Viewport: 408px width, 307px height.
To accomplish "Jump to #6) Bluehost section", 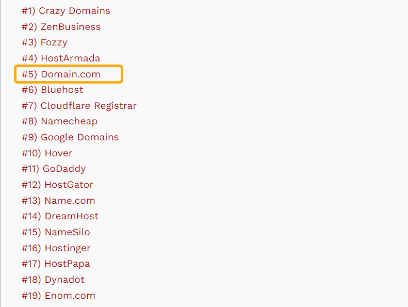I will click(x=53, y=90).
